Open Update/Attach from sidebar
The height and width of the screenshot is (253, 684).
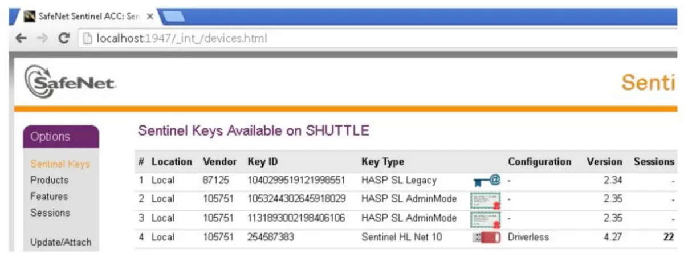60,242
